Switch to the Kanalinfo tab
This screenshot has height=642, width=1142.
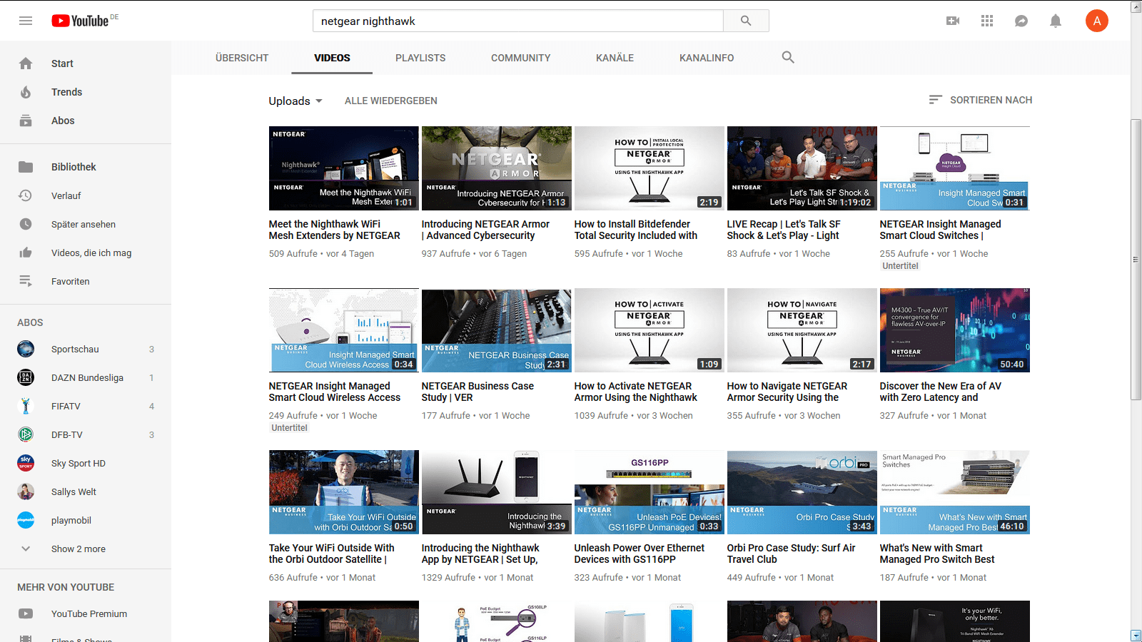[707, 58]
